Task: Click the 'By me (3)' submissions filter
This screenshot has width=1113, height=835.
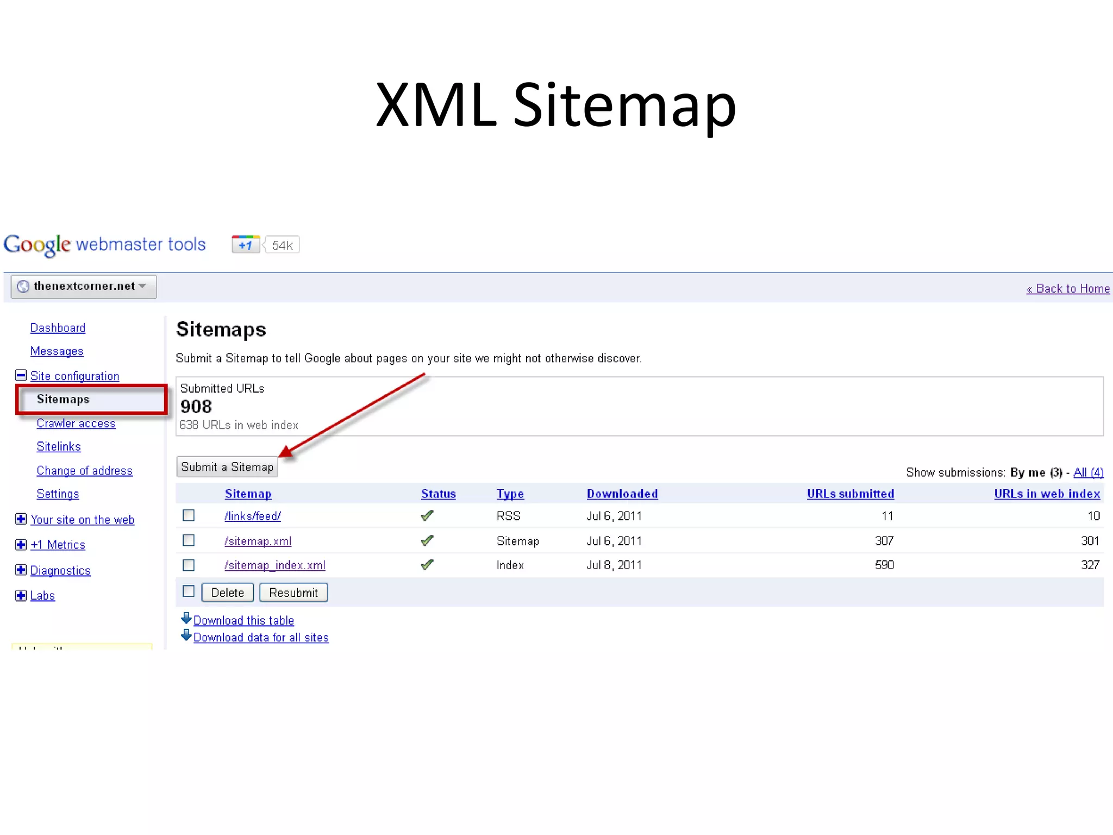Action: tap(1036, 472)
